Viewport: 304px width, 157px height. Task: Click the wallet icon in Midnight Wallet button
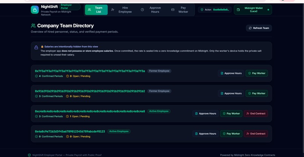click(238, 10)
